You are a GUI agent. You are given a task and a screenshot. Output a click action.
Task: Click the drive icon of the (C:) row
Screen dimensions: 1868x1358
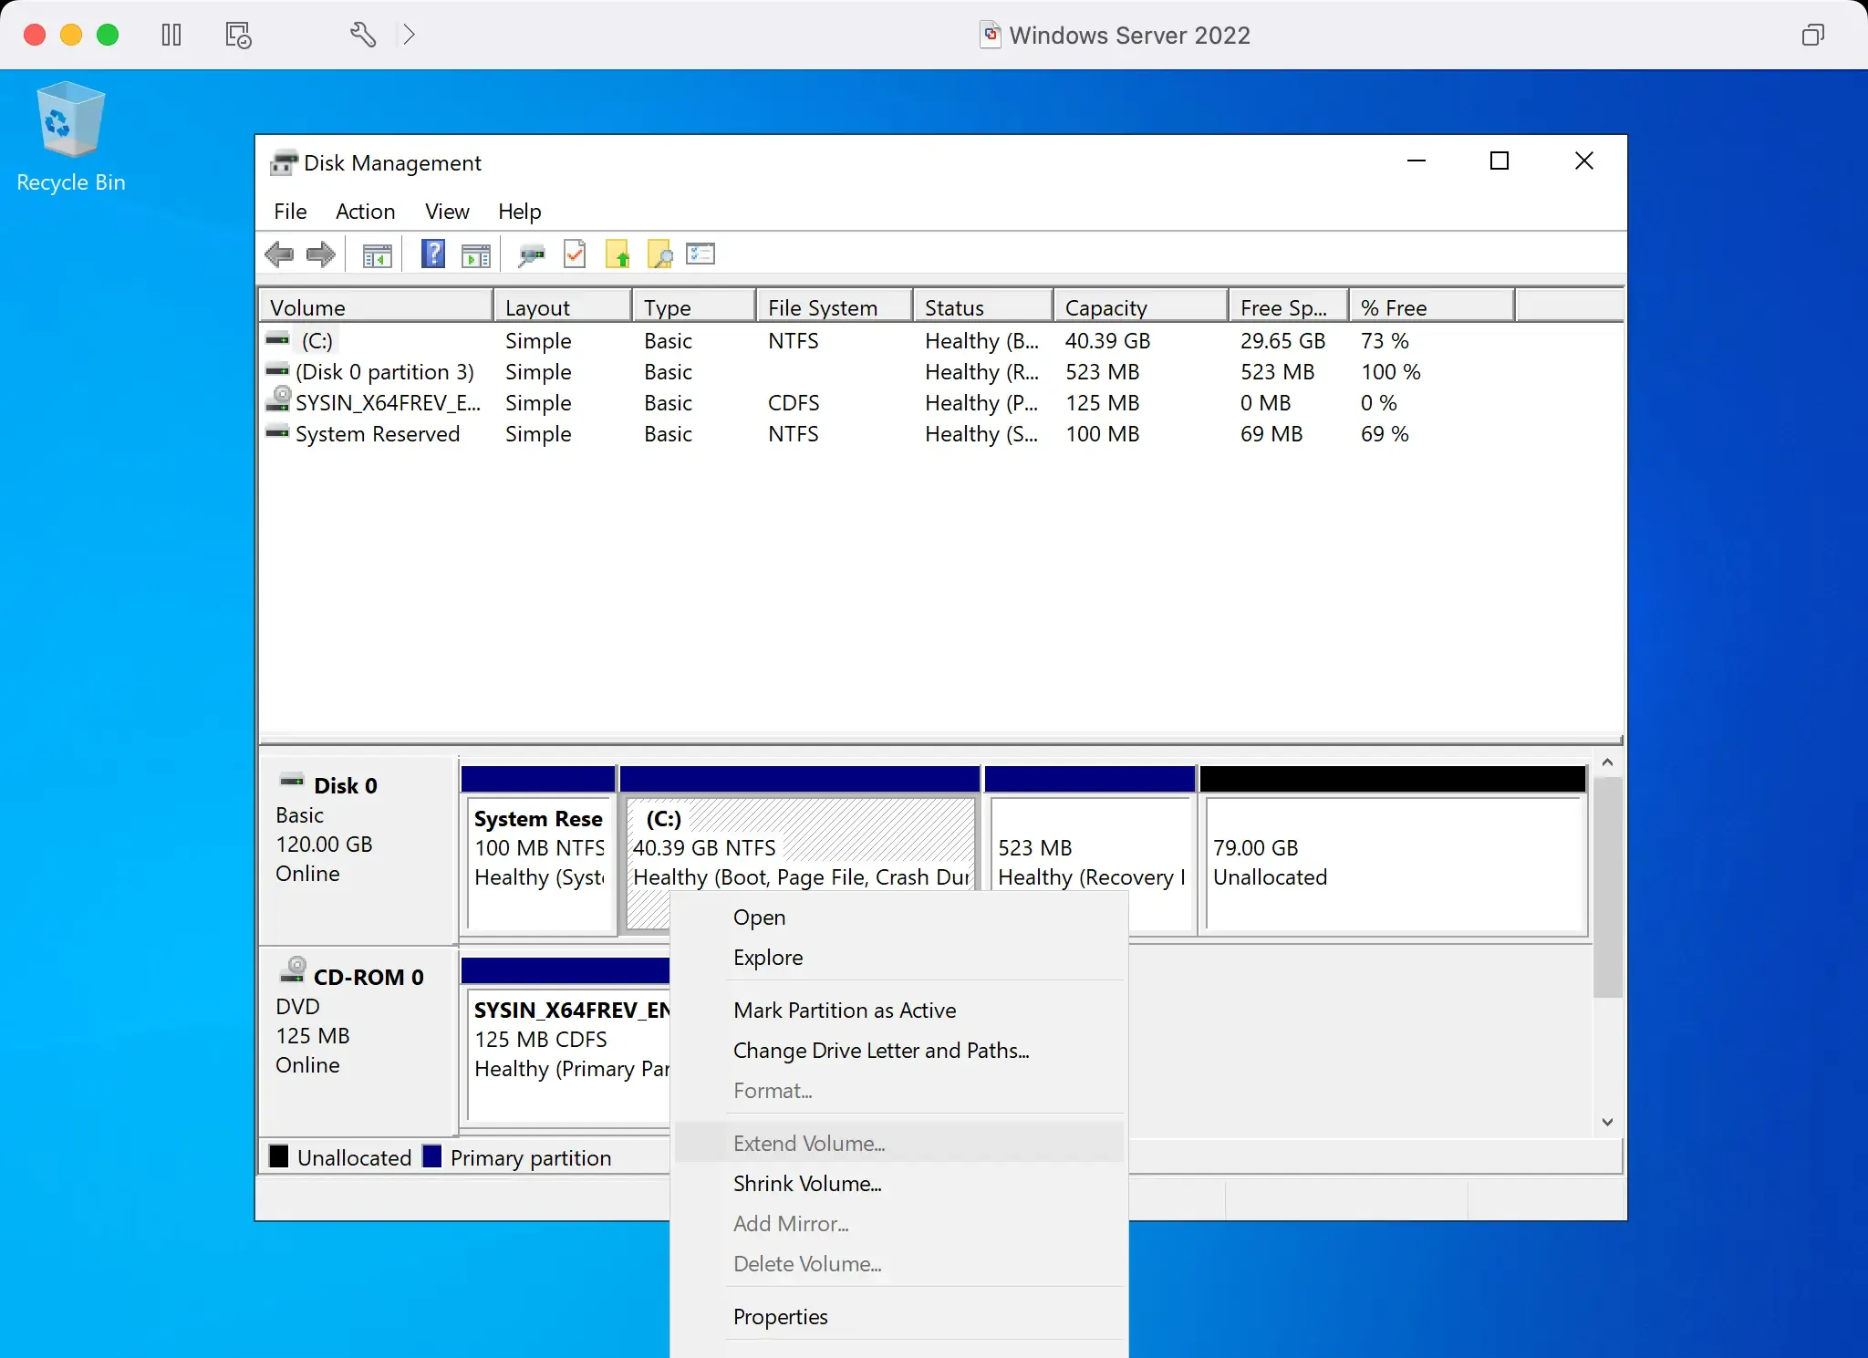277,339
